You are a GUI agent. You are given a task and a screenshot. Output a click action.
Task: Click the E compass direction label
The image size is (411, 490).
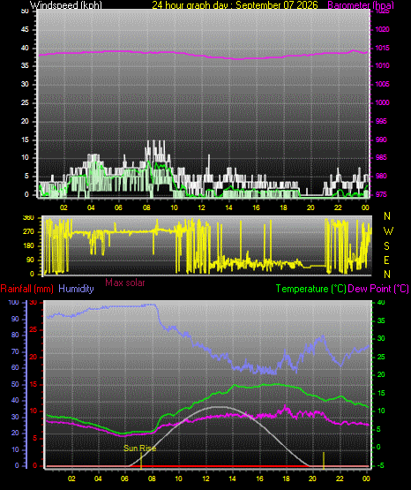point(386,260)
